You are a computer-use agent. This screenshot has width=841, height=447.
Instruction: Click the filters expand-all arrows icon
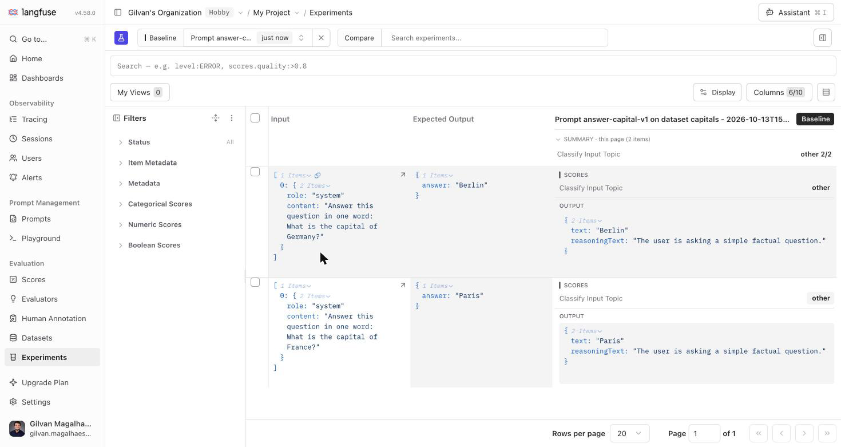click(216, 118)
